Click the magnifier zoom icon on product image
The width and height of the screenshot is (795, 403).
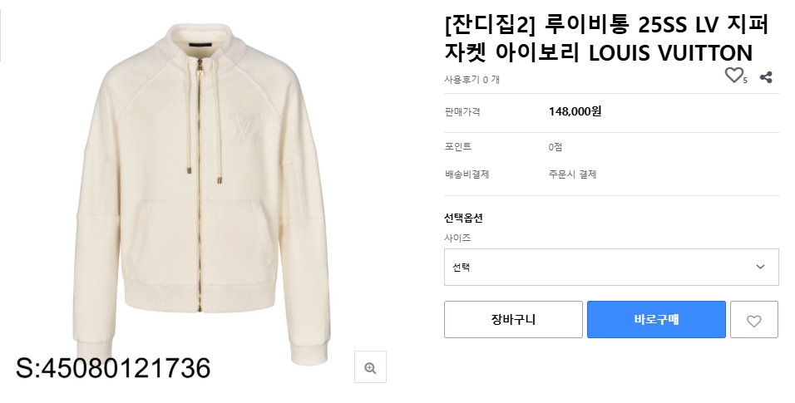(370, 367)
